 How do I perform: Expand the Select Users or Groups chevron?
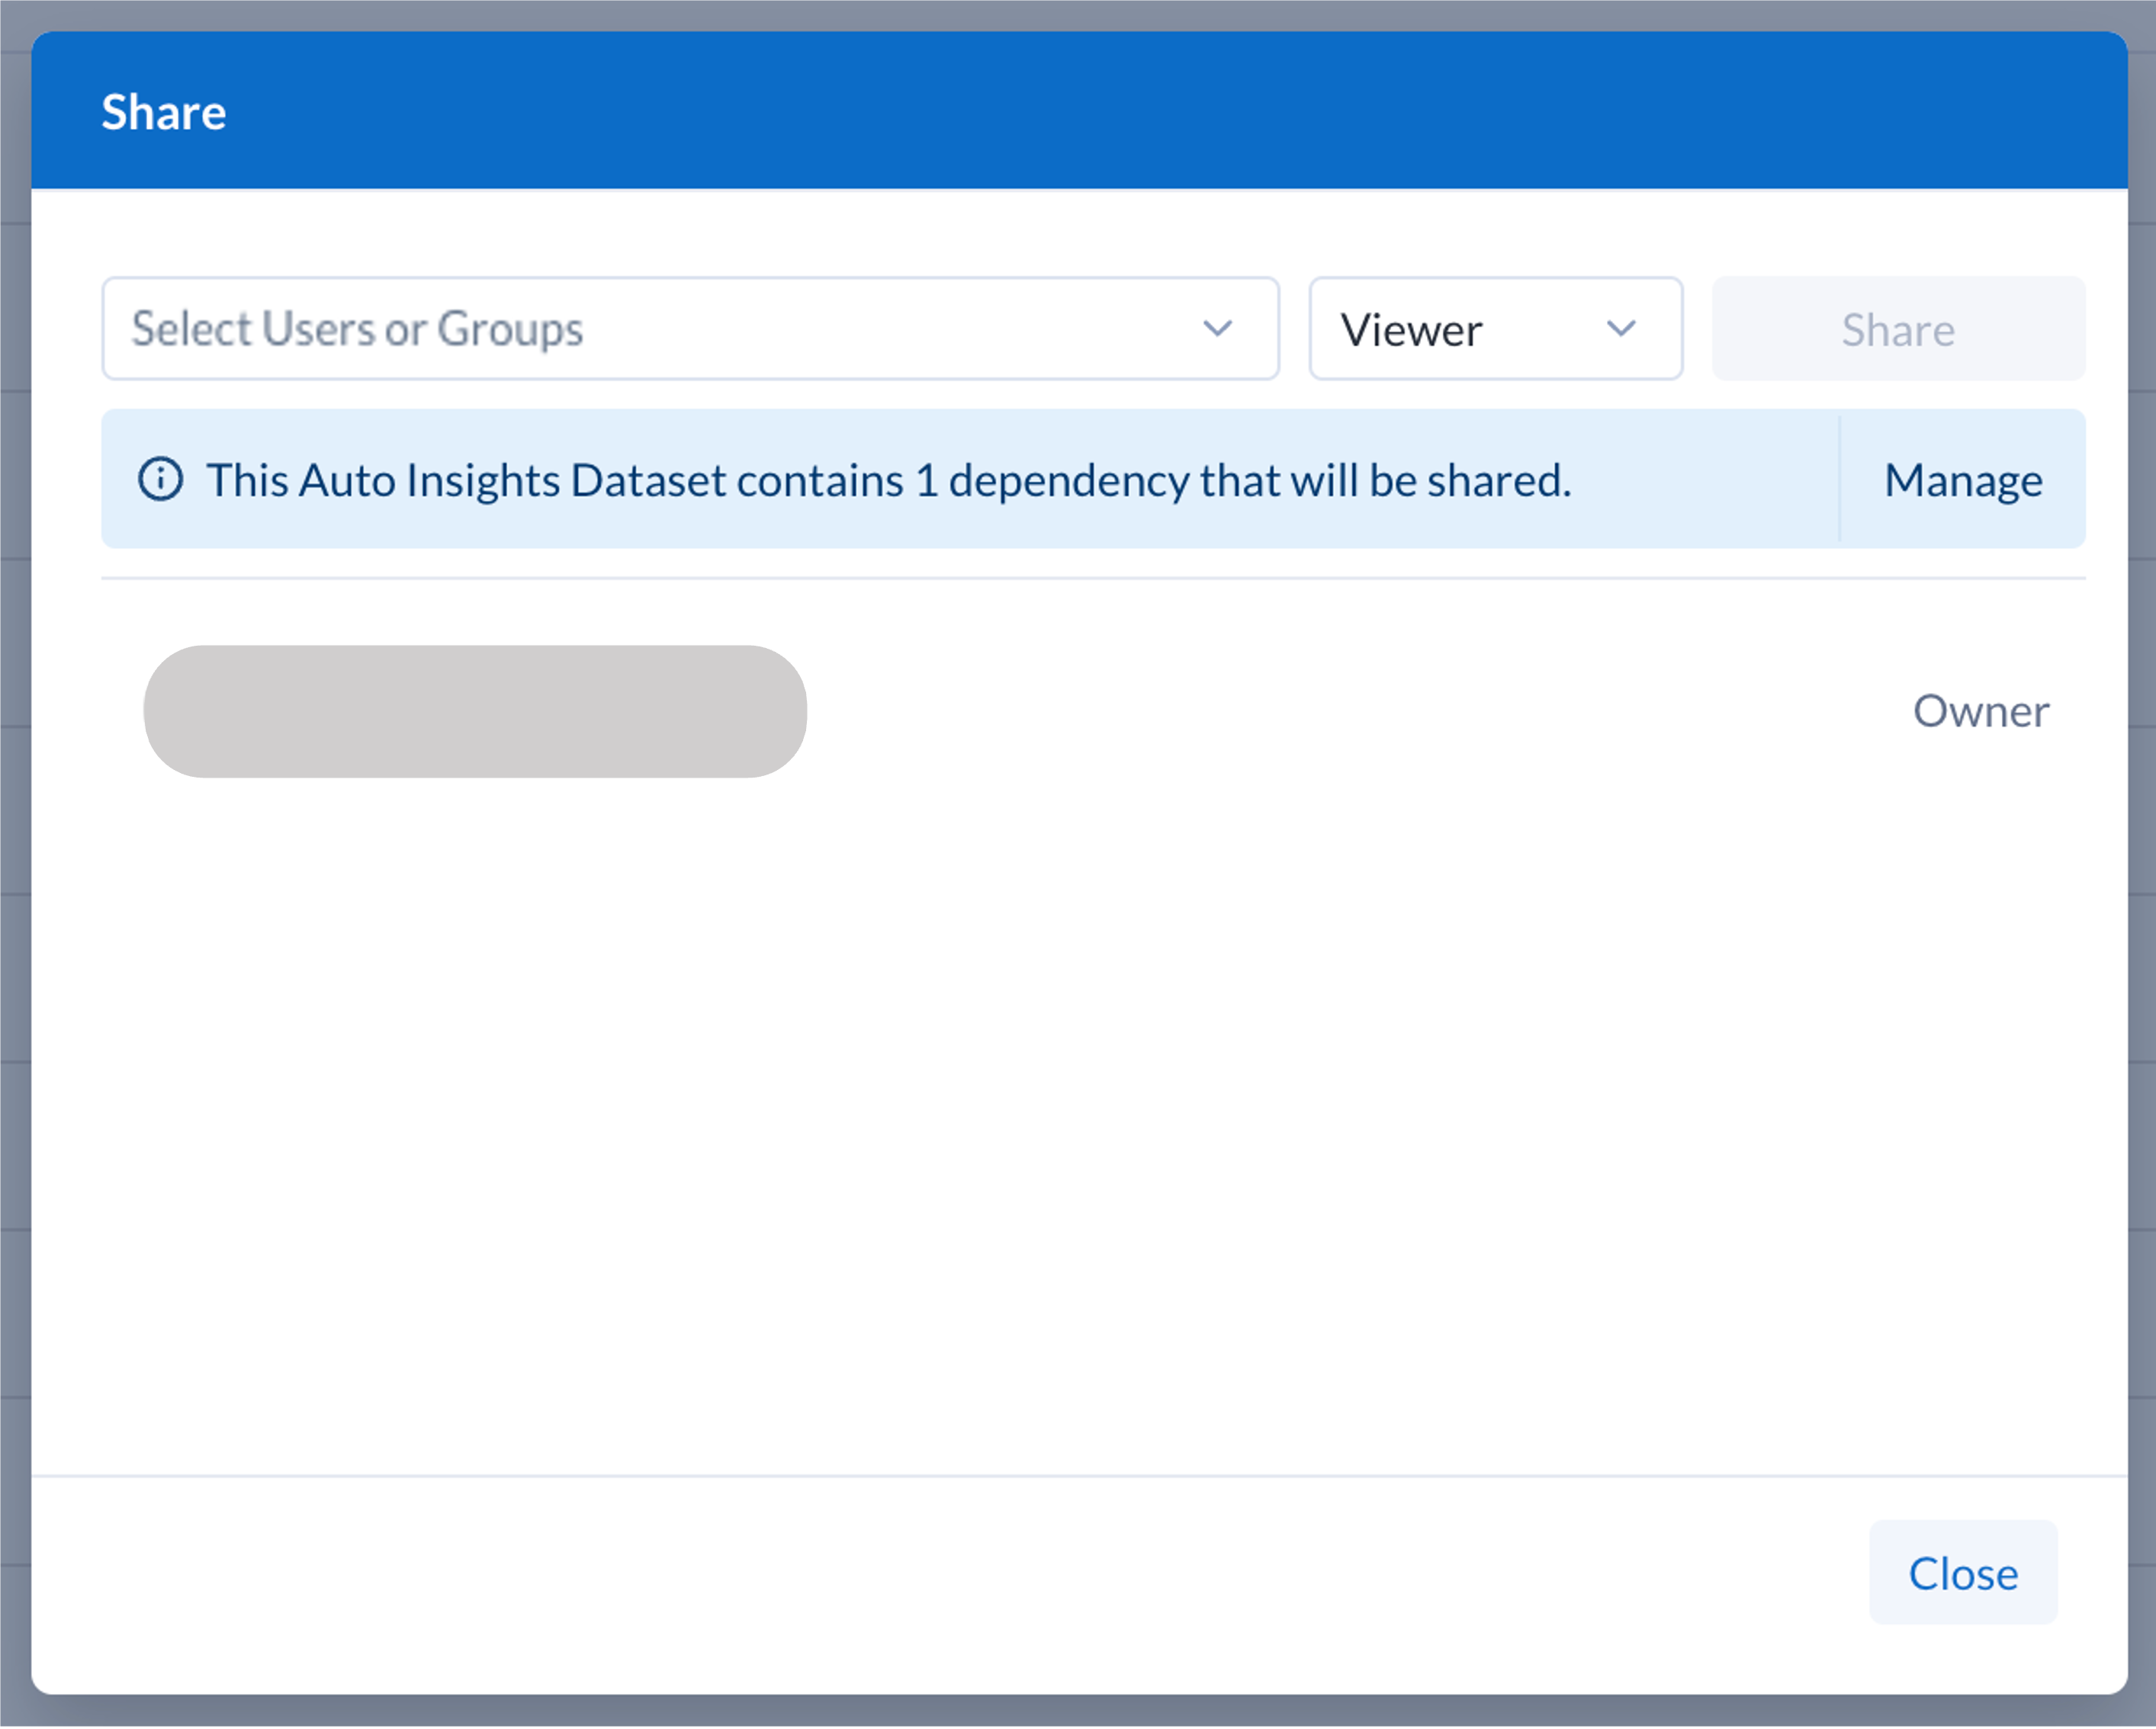1217,329
